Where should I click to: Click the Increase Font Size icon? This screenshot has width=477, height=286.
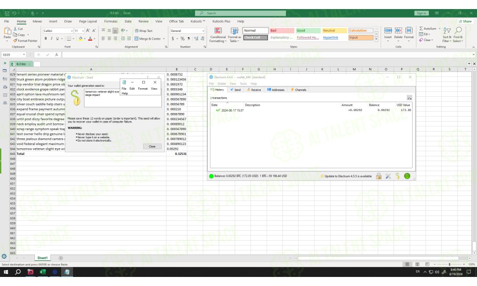pyautogui.click(x=88, y=31)
